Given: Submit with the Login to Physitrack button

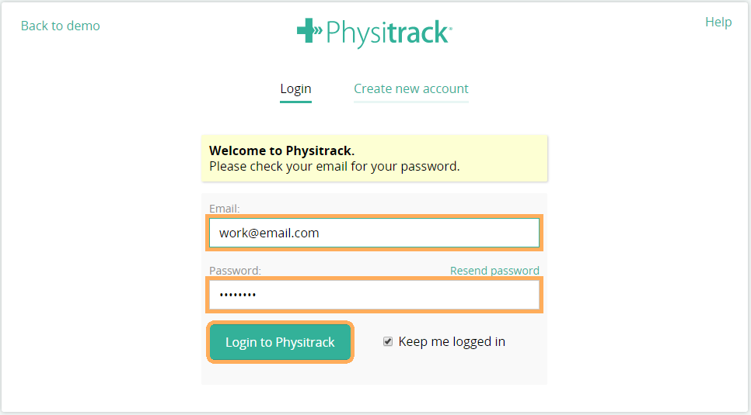Looking at the screenshot, I should pos(280,342).
